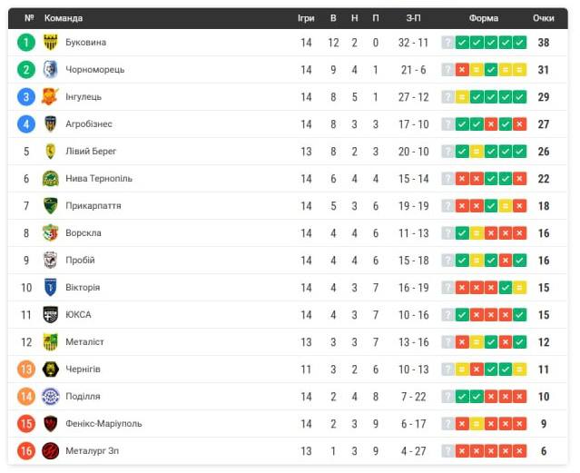This screenshot has height=473, width=580.
Task: Click the Інгулець team emblem
Action: tap(50, 96)
